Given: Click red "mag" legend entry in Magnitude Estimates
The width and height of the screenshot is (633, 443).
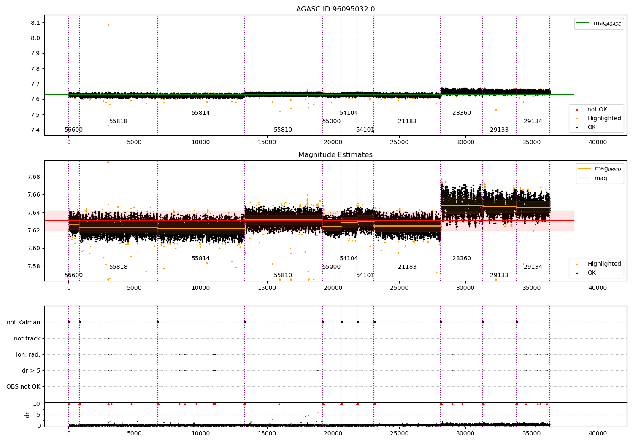Looking at the screenshot, I should [592, 178].
